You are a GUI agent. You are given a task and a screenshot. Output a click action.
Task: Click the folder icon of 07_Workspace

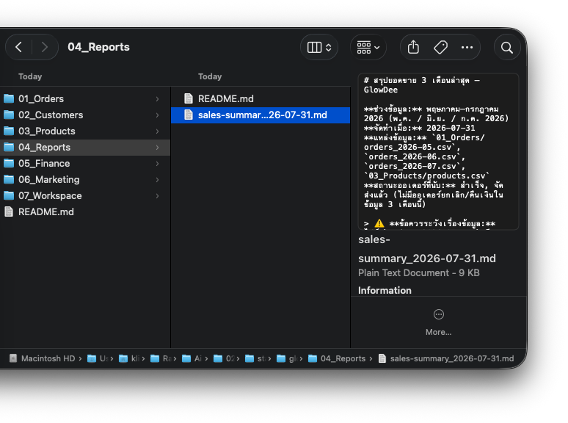click(x=9, y=196)
